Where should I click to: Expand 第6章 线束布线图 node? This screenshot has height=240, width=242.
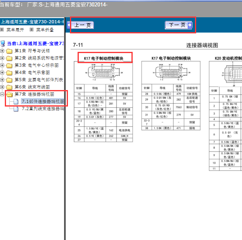[x=2, y=87]
